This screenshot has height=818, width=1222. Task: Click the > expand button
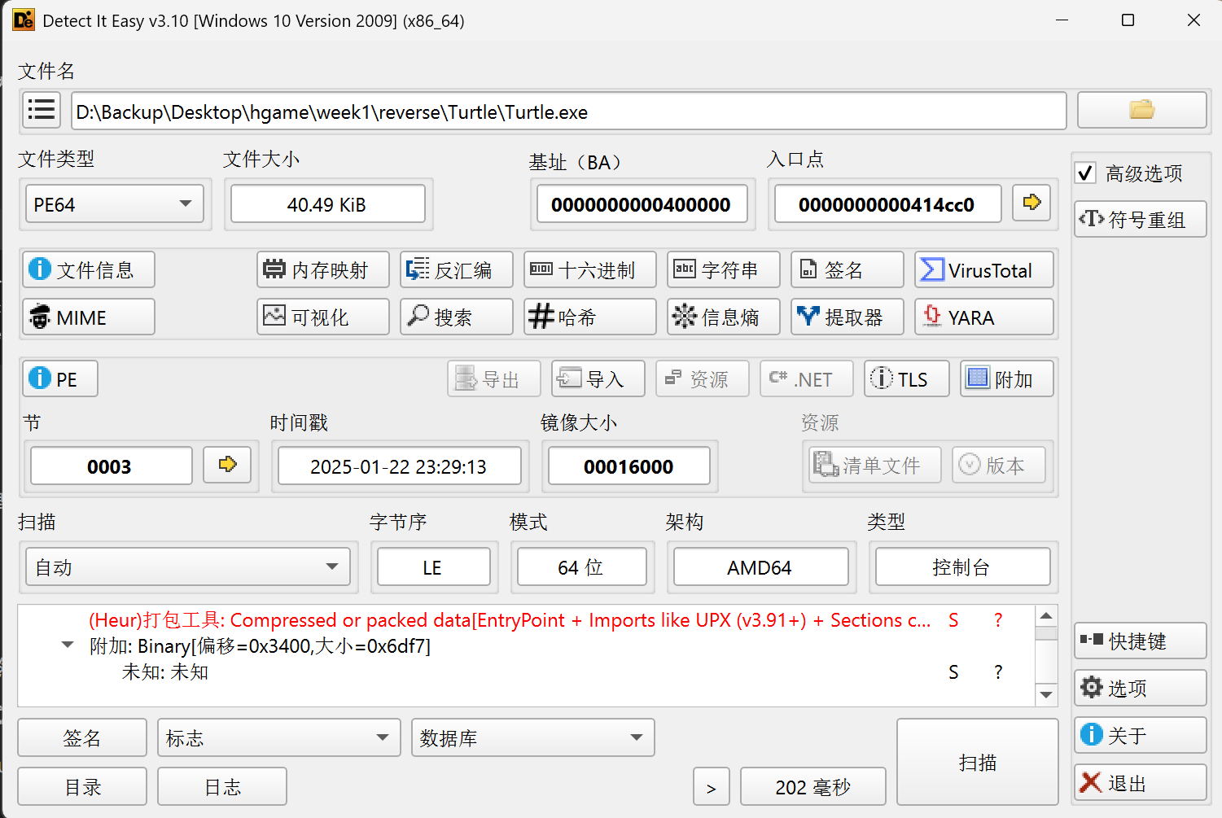click(x=712, y=786)
